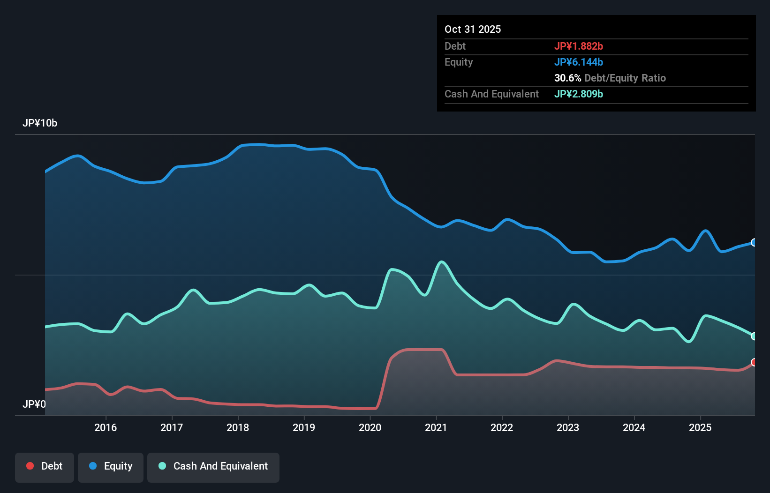This screenshot has width=770, height=493.
Task: Click the 2017 x-axis label
Action: pos(172,427)
